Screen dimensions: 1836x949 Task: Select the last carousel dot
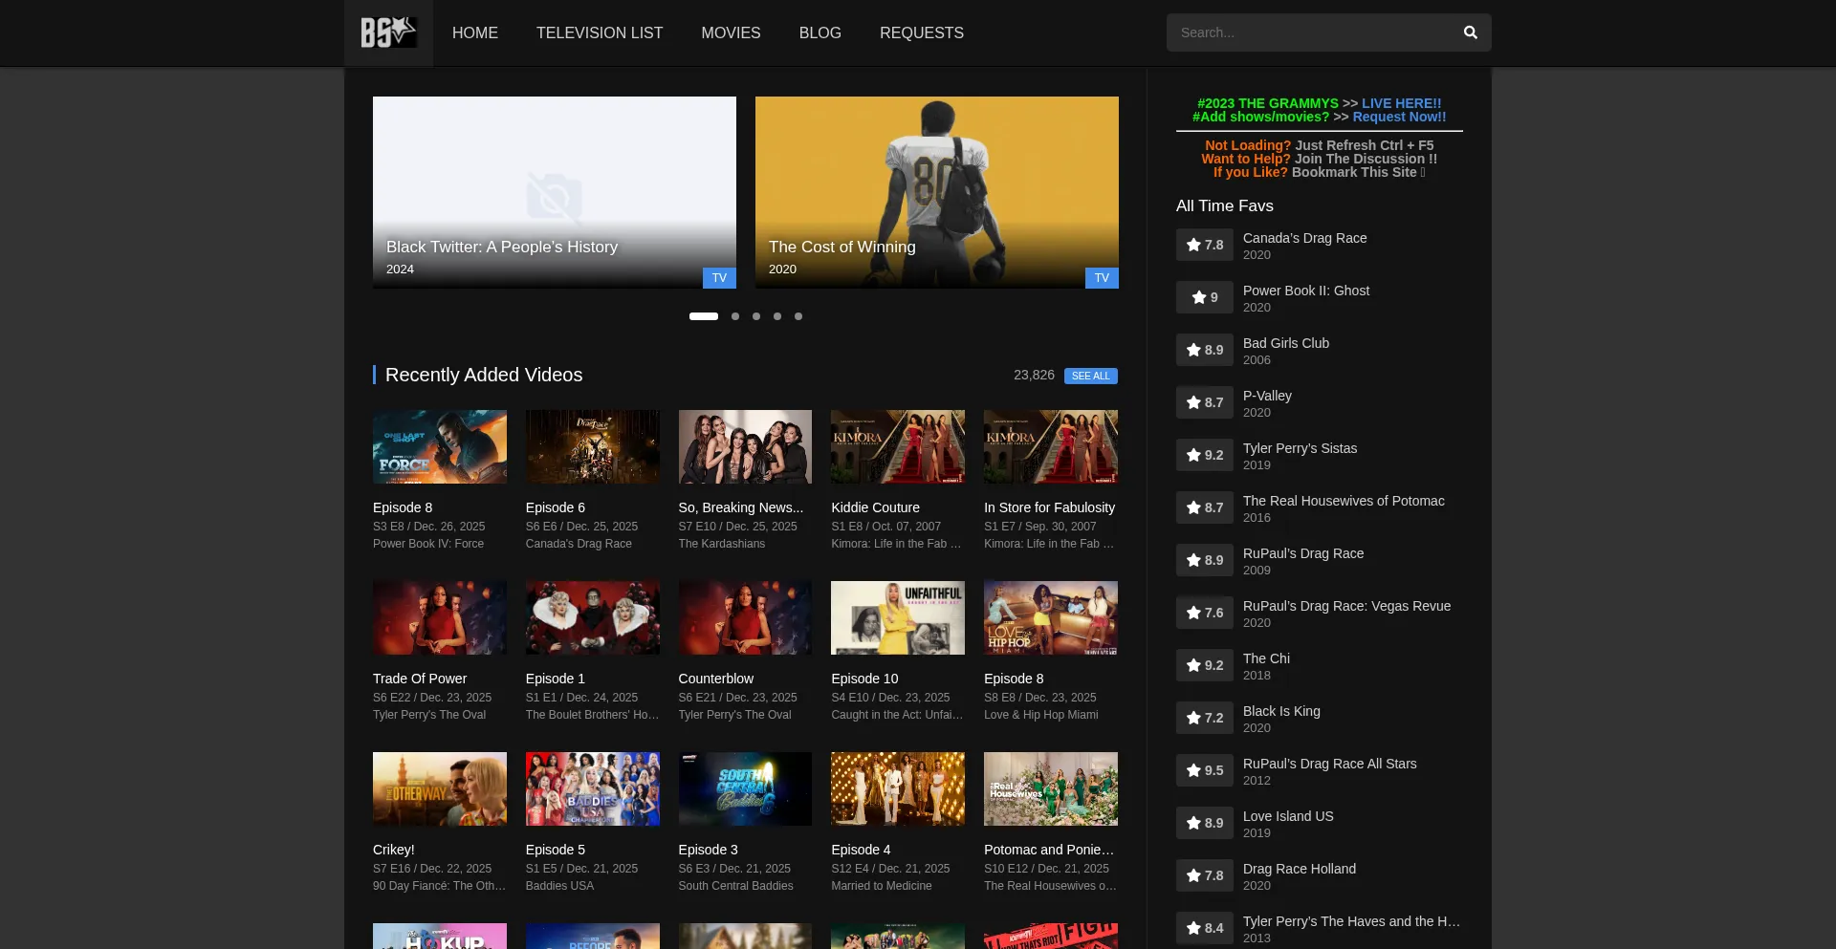tap(798, 316)
